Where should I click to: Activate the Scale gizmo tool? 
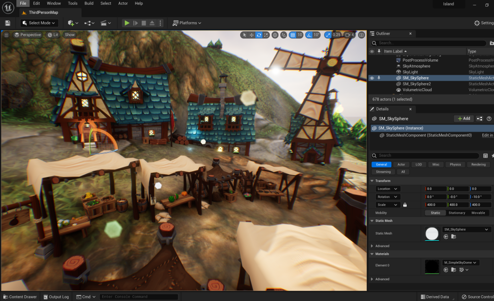[x=266, y=35]
